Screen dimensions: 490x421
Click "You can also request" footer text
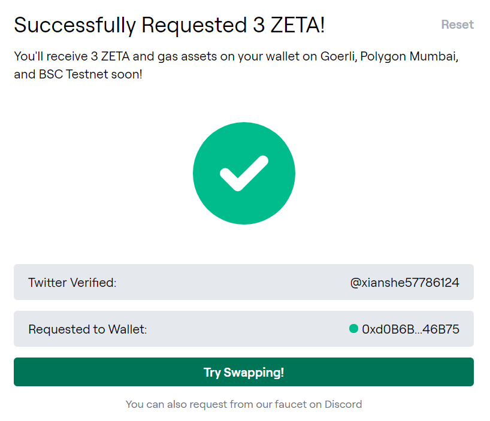pyautogui.click(x=176, y=404)
